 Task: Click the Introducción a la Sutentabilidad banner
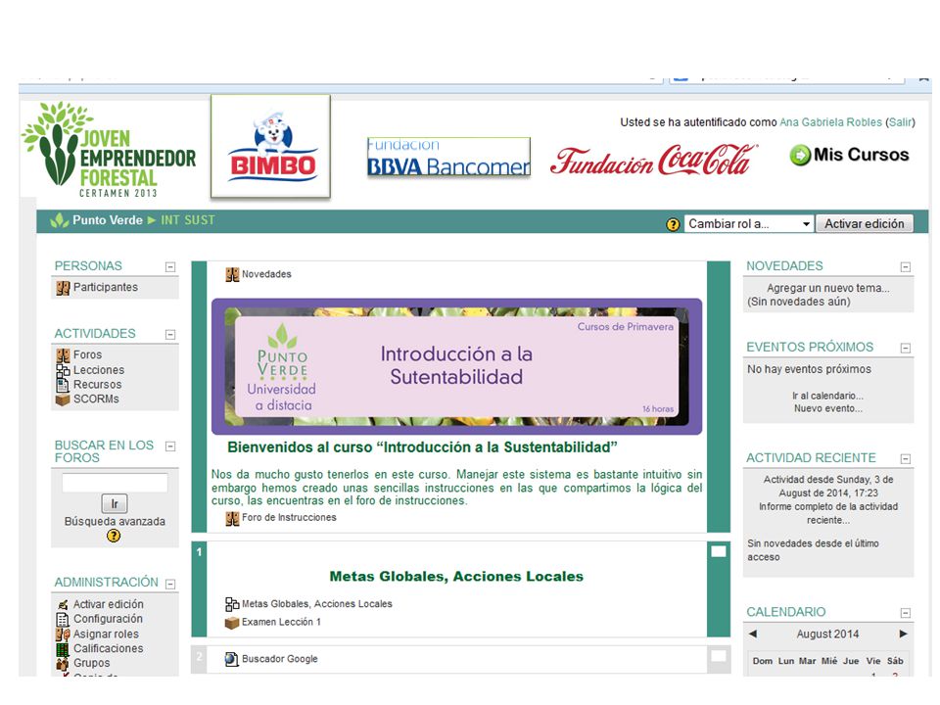(456, 366)
